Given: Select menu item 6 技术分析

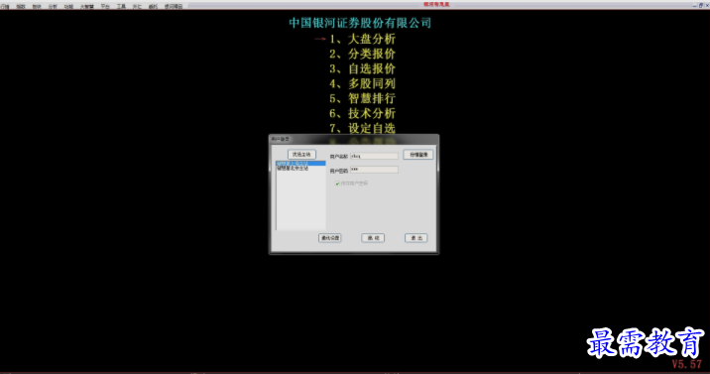Looking at the screenshot, I should click(x=362, y=114).
